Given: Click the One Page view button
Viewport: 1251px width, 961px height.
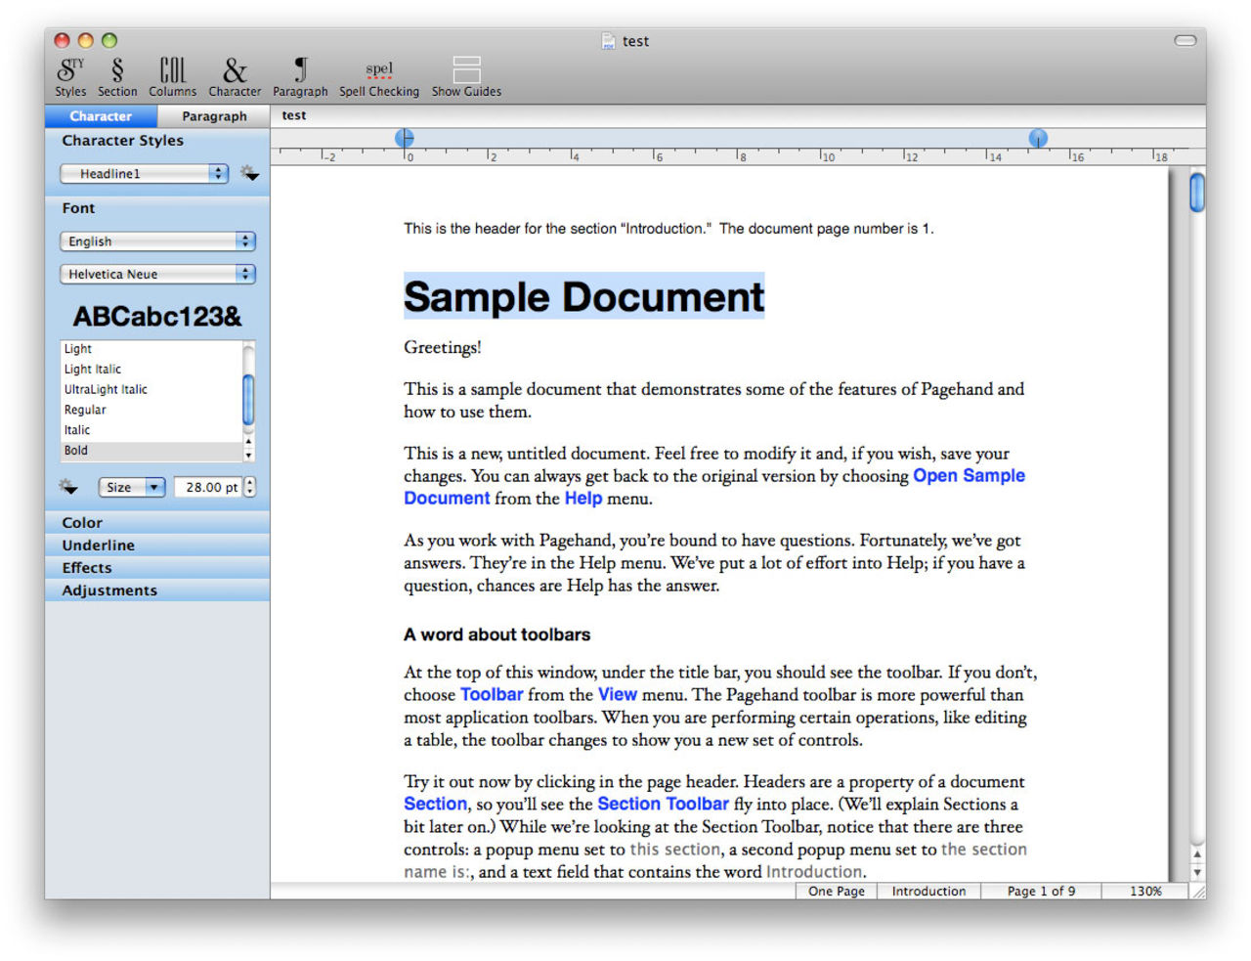Looking at the screenshot, I should pos(837,892).
